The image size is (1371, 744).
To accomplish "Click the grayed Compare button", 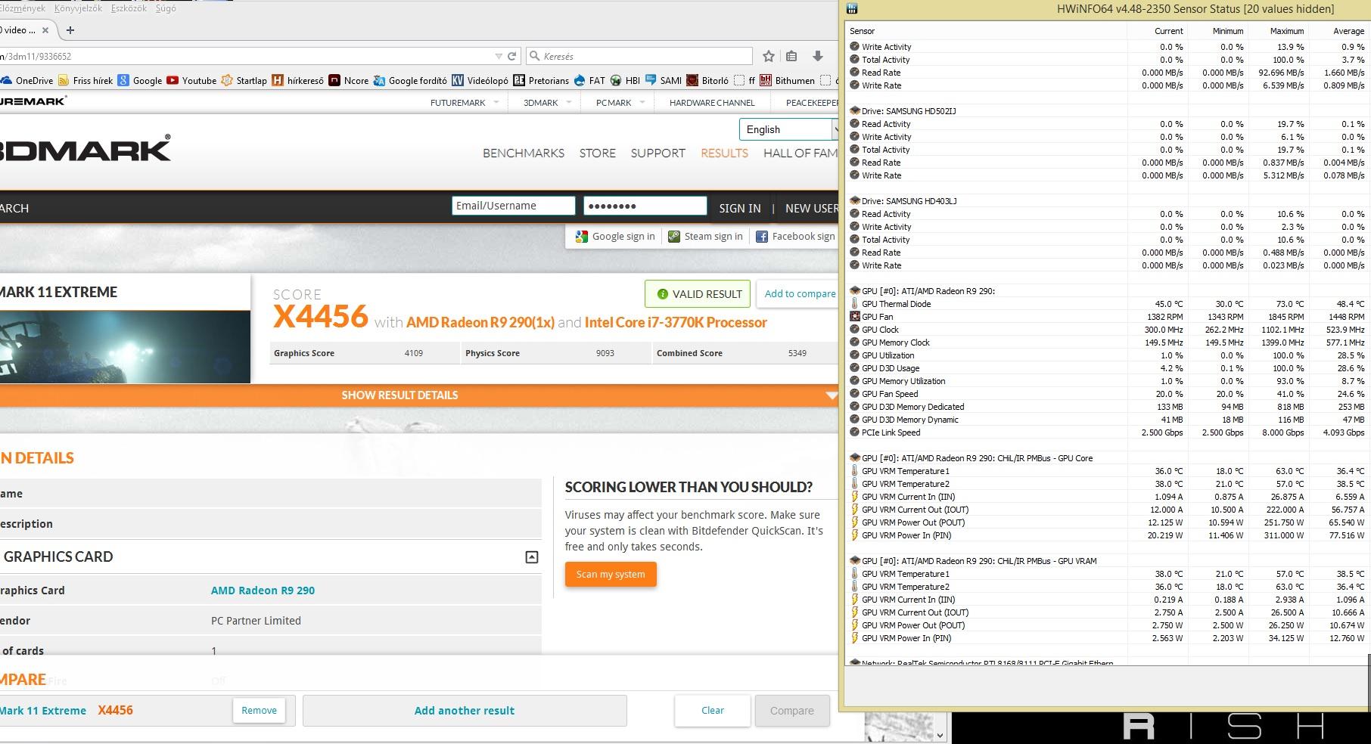I will tap(792, 710).
